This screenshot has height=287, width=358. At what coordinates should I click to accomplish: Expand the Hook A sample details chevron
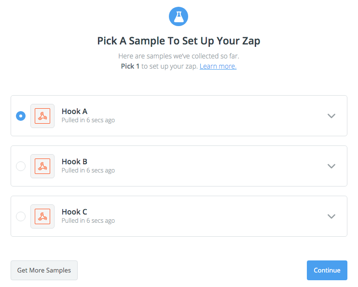pyautogui.click(x=331, y=116)
